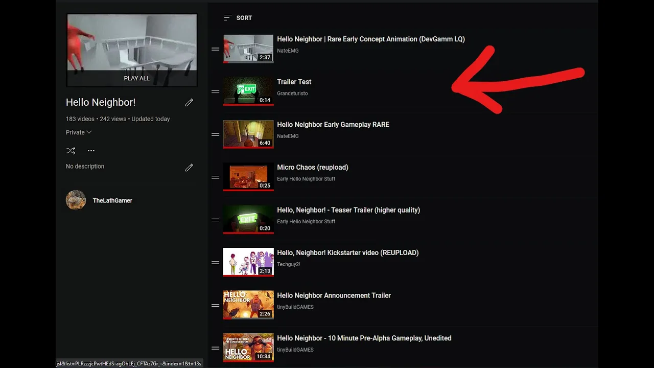Click the 2:37 concept animation thumbnail

pyautogui.click(x=248, y=49)
